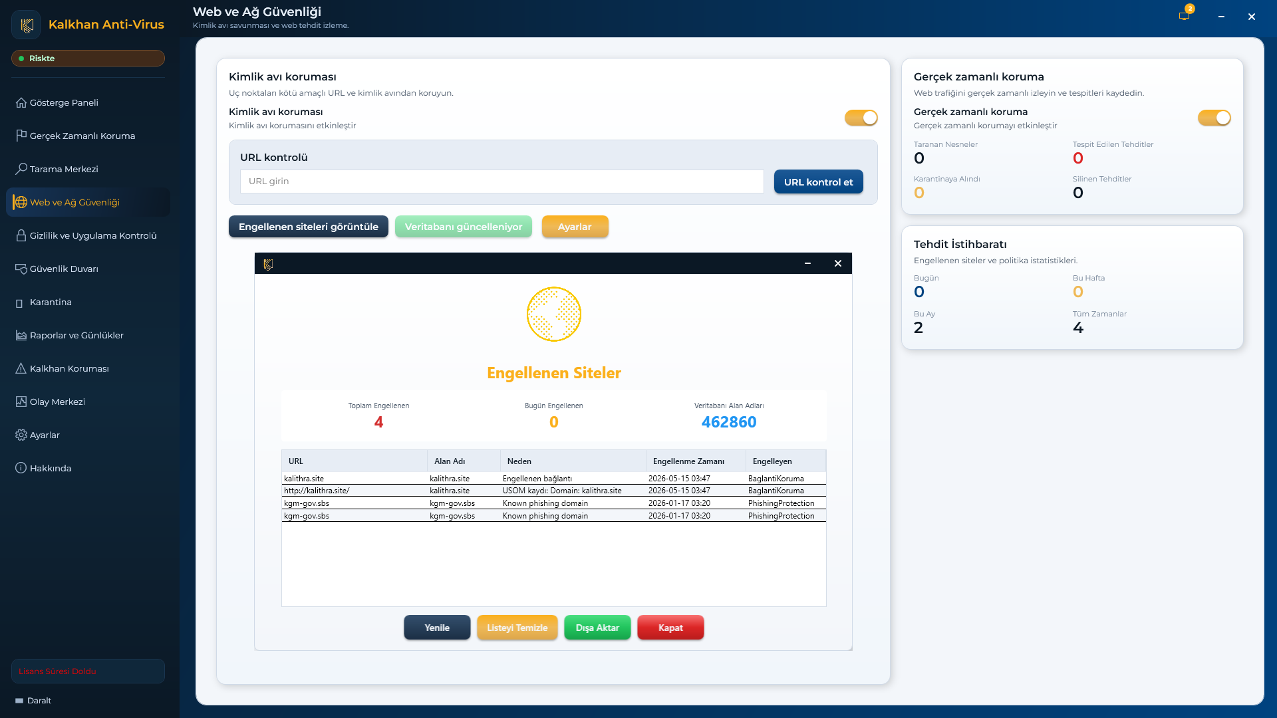Toggle the Kimlik avı koruması switch
This screenshot has height=718, width=1277.
[x=861, y=118]
